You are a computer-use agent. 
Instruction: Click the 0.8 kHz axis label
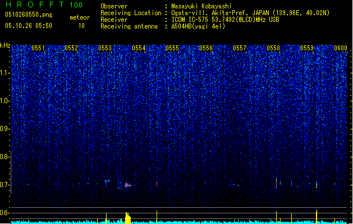tap(4, 157)
